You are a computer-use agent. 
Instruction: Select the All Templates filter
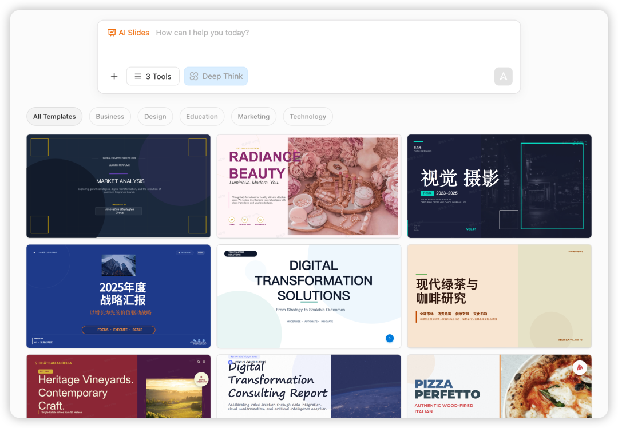click(54, 116)
